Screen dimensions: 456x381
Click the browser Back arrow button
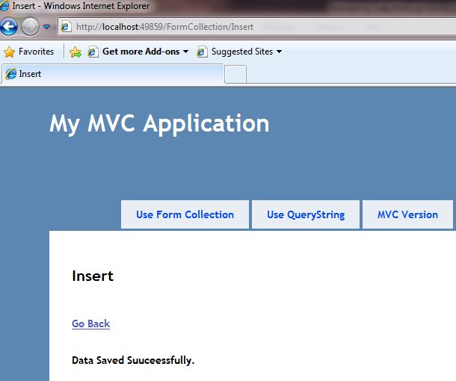(9, 27)
